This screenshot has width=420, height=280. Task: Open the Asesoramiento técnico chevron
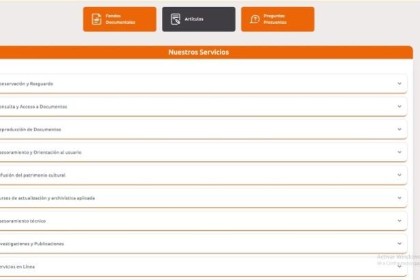point(400,221)
